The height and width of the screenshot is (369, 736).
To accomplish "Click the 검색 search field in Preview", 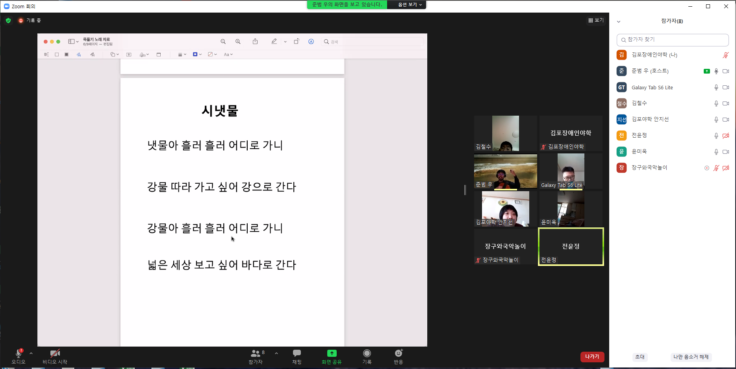I will pyautogui.click(x=373, y=42).
